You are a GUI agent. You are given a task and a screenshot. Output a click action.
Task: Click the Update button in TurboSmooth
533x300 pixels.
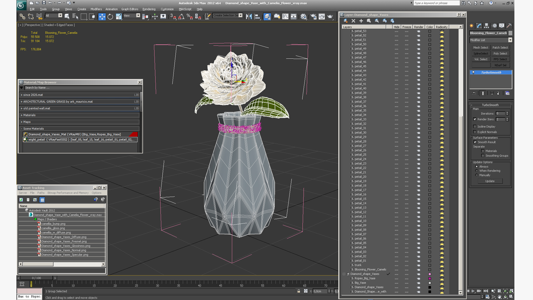pos(490,181)
